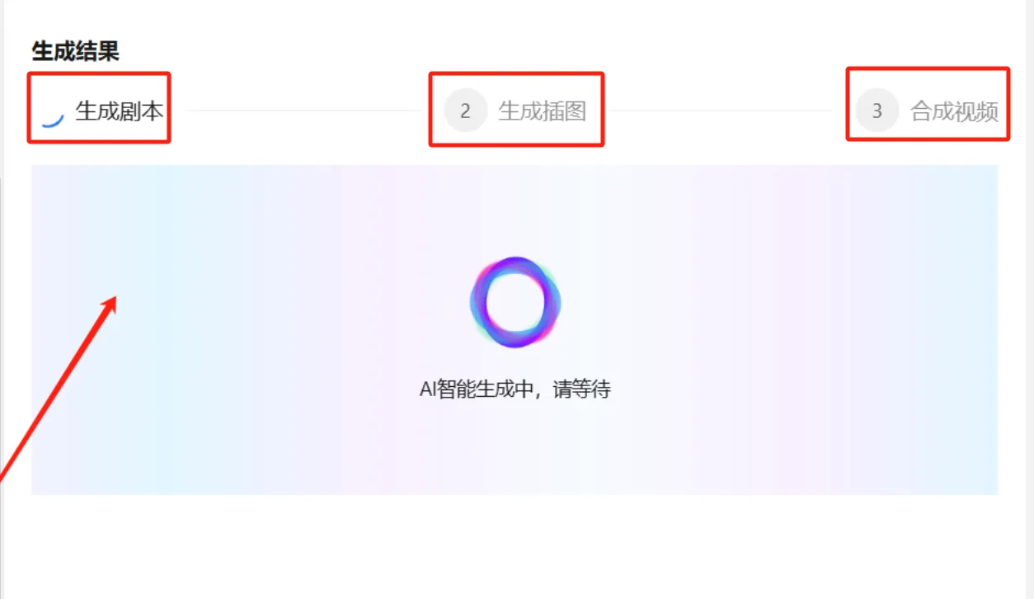The image size is (1034, 599).
Task: Click the connector line between 生成剧本 and step 2
Action: [303, 111]
